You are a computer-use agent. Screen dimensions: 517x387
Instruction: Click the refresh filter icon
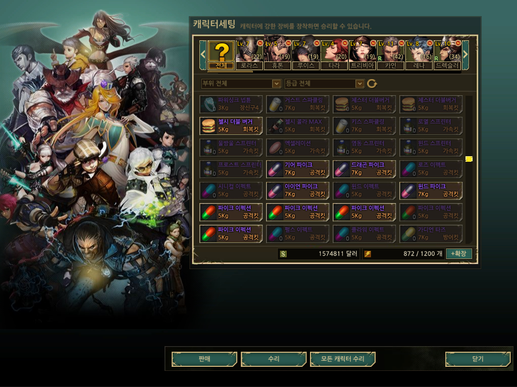(x=372, y=84)
